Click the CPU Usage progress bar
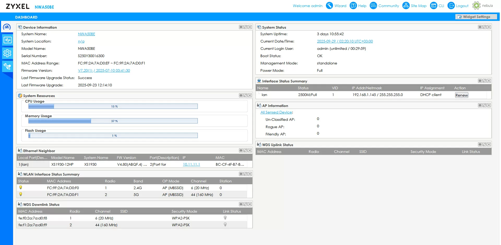This screenshot has width=501, height=245. (113, 106)
